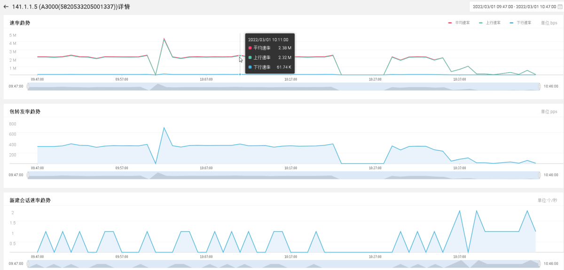Click the highest spike in 速率趋势 chart
This screenshot has height=270, width=564.
pos(164,39)
